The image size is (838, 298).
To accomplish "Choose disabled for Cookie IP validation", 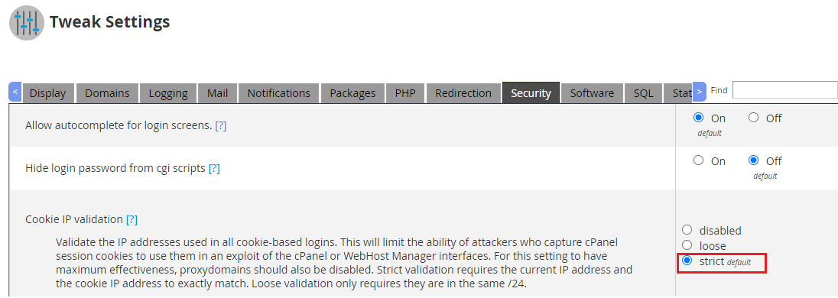I will click(687, 230).
